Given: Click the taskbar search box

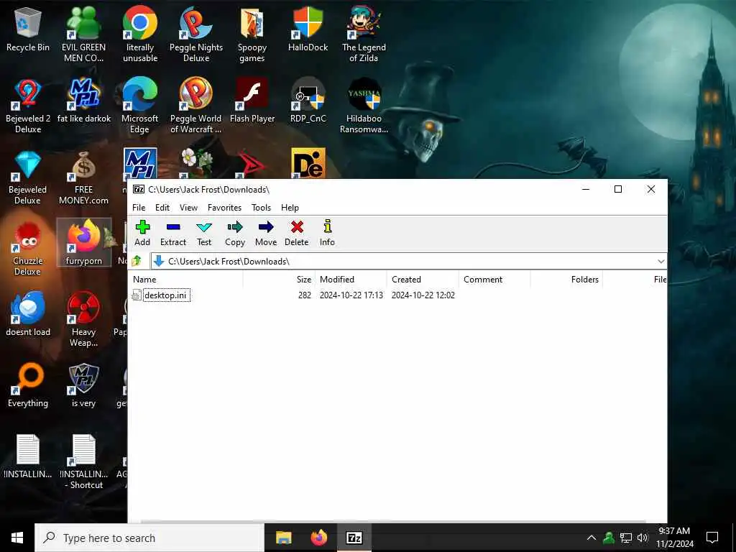Looking at the screenshot, I should 149,538.
